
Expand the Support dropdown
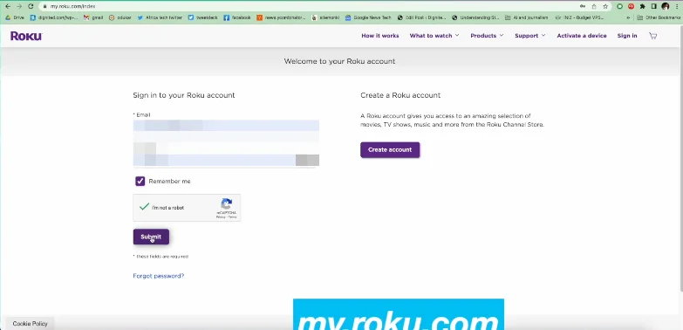pos(530,36)
